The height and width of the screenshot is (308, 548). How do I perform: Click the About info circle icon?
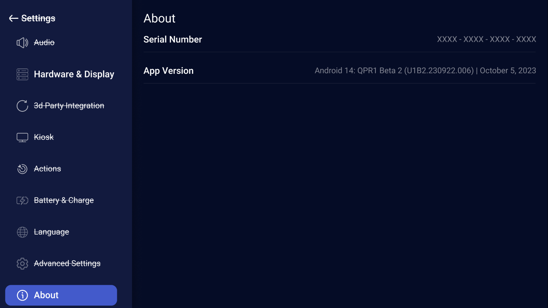click(x=22, y=295)
